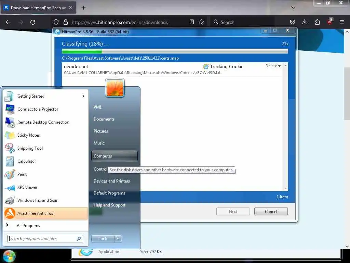Open Firefox extensions menu
This screenshot has height=263, width=350.
point(317,22)
